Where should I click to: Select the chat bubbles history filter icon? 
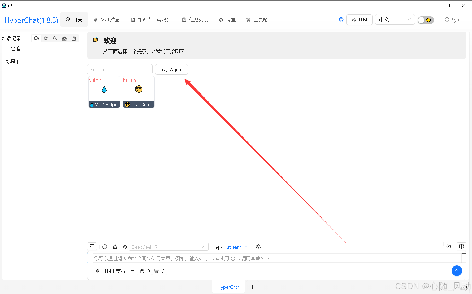coord(37,38)
